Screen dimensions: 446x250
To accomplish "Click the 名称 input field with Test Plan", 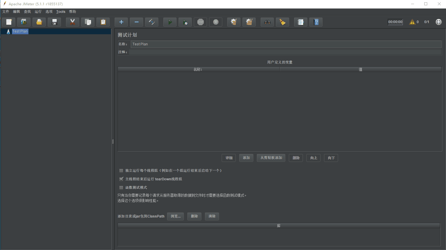I will coord(286,44).
